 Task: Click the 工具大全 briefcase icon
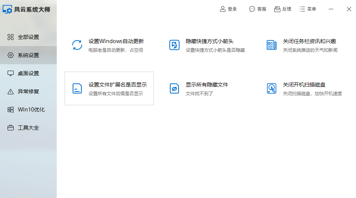tap(11, 128)
